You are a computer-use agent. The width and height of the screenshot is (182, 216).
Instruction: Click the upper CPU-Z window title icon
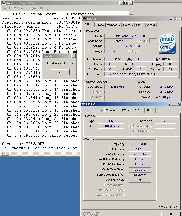(x=84, y=19)
